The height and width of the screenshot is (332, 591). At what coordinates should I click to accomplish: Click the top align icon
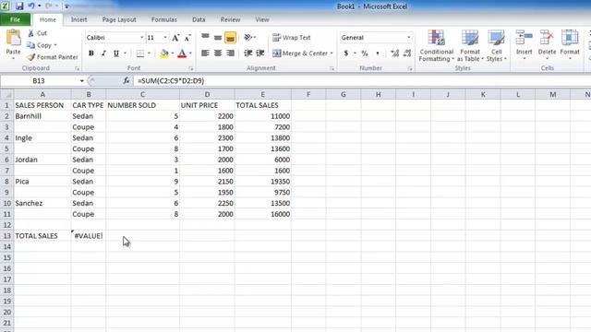(x=205, y=37)
